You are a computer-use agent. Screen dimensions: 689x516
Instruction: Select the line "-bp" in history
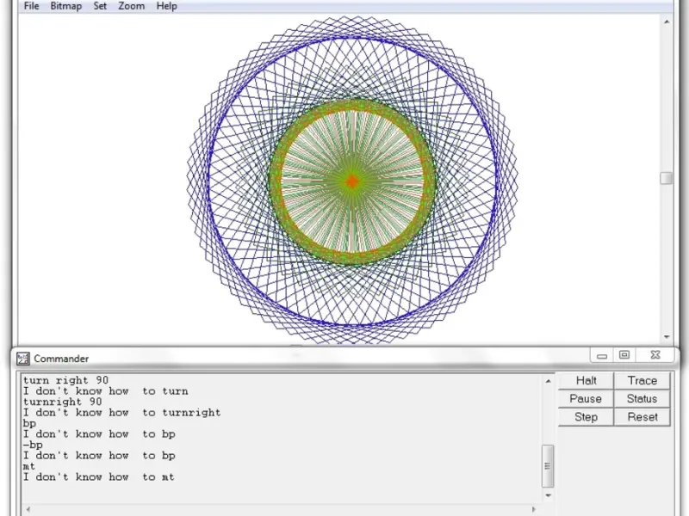click(33, 445)
